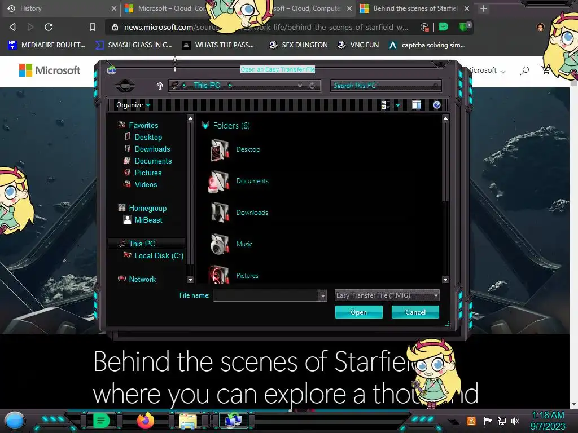This screenshot has height=433, width=578.
Task: Click the green speech-bubble browser toolbar icon
Action: coord(444,26)
